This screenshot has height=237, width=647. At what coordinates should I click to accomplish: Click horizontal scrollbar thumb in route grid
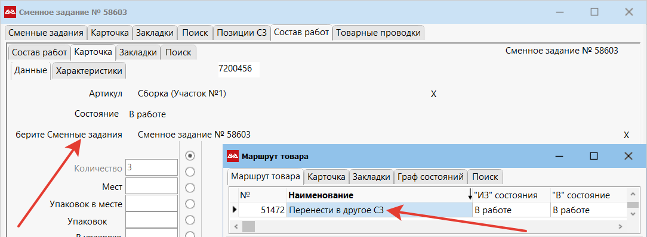(248, 227)
